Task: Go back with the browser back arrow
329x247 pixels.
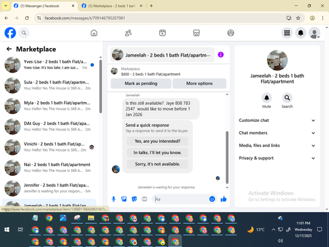Action: pyautogui.click(x=7, y=18)
